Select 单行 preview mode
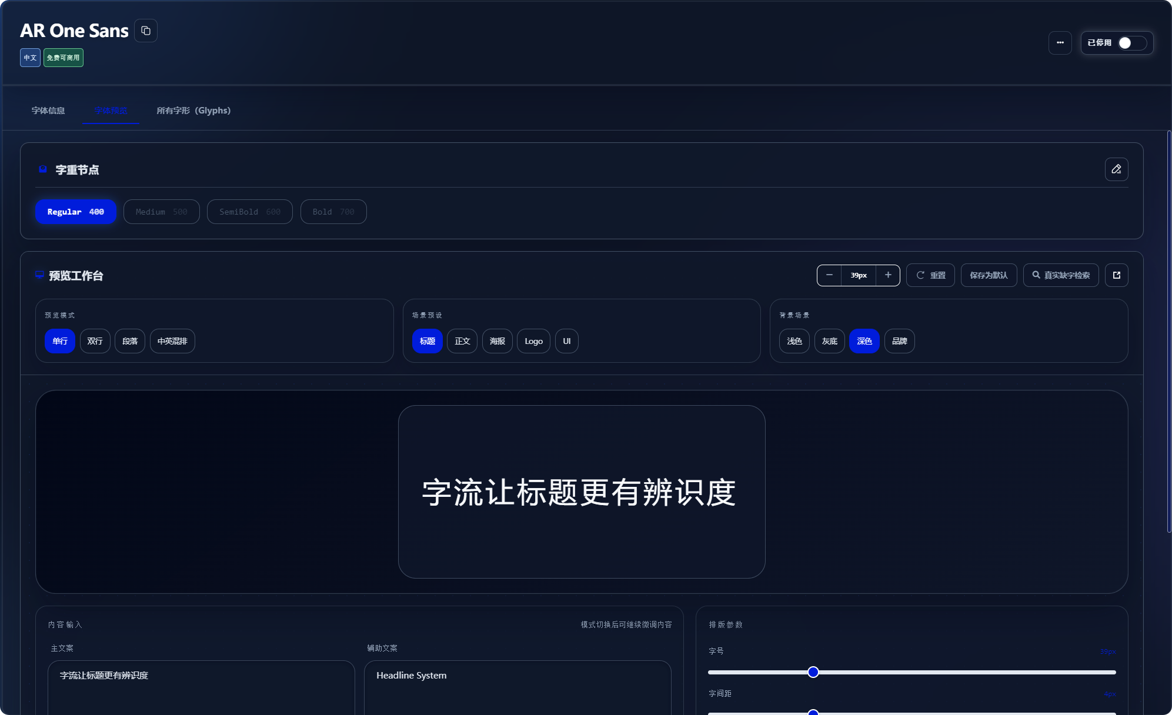 [x=60, y=341]
